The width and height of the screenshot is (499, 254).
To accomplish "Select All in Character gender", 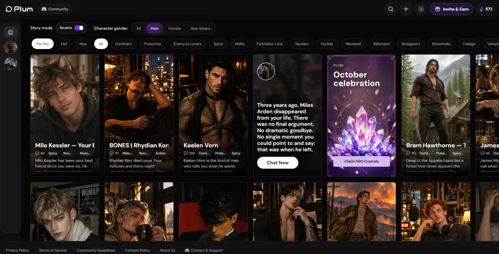I will click(x=139, y=28).
